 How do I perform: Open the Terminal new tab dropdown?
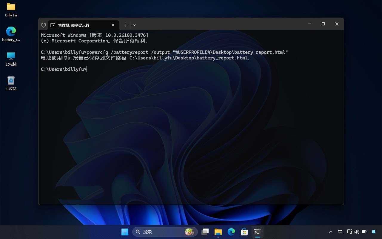[134, 25]
